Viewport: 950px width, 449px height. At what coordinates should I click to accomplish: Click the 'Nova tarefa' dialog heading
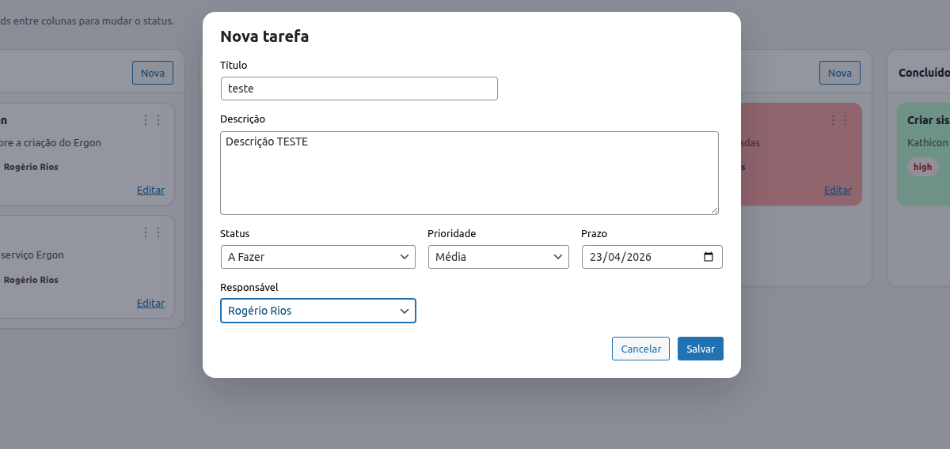tap(264, 36)
